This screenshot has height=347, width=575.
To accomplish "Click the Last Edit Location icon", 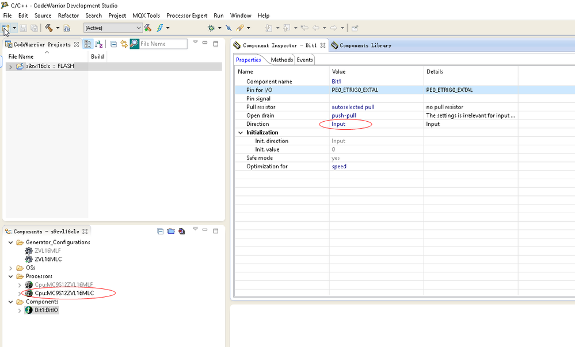I will pyautogui.click(x=304, y=28).
